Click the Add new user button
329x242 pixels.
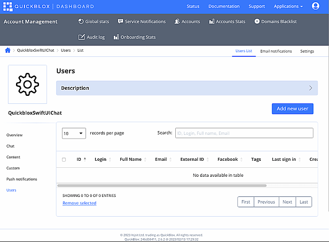292,109
